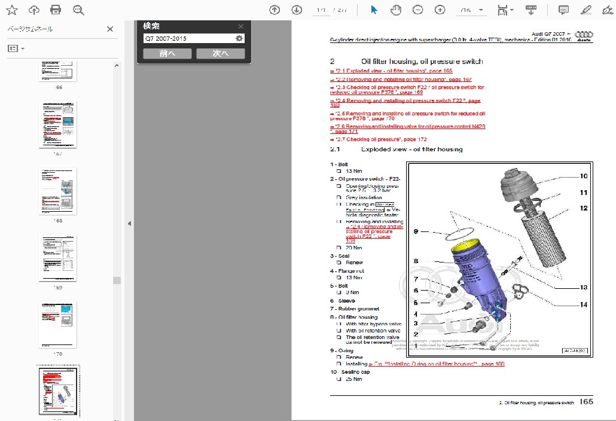Collapse the left navigation pane arrow
Viewport: 616px width, 421px height.
[129, 224]
